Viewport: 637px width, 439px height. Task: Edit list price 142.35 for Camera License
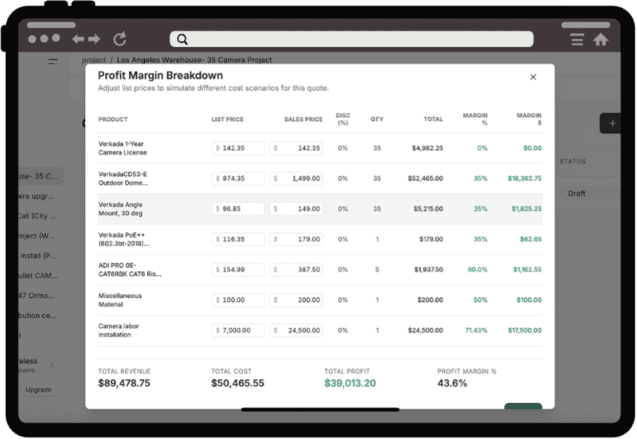(238, 148)
